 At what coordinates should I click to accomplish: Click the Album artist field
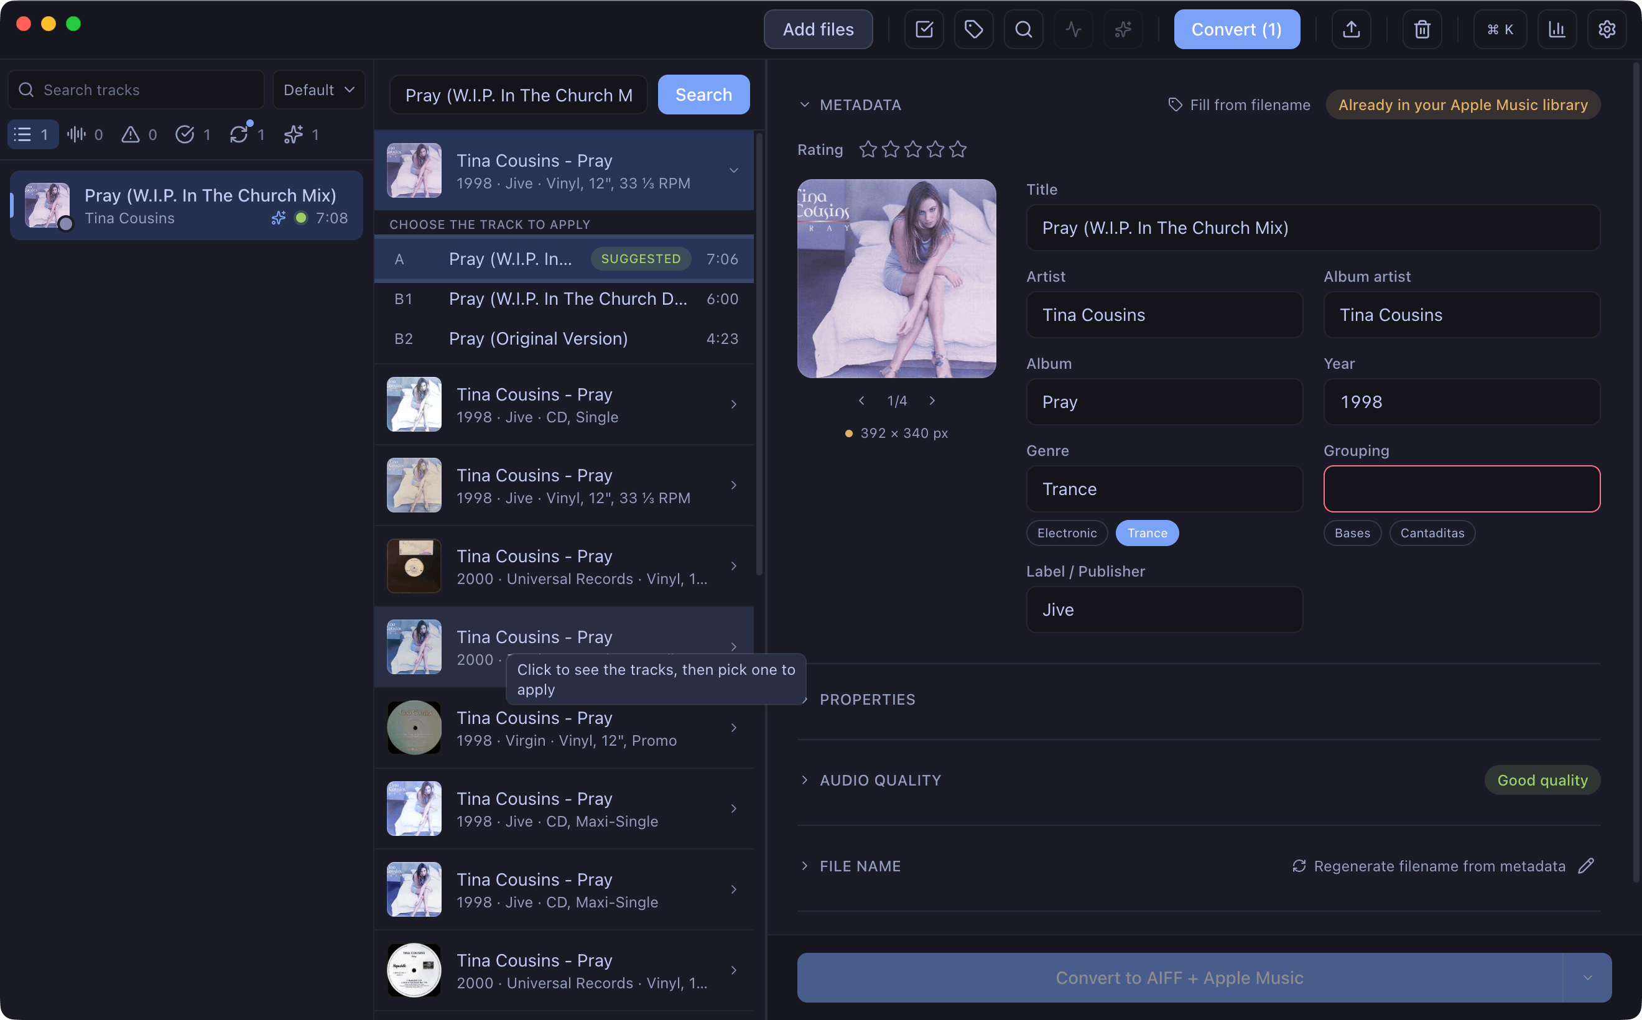click(1462, 315)
